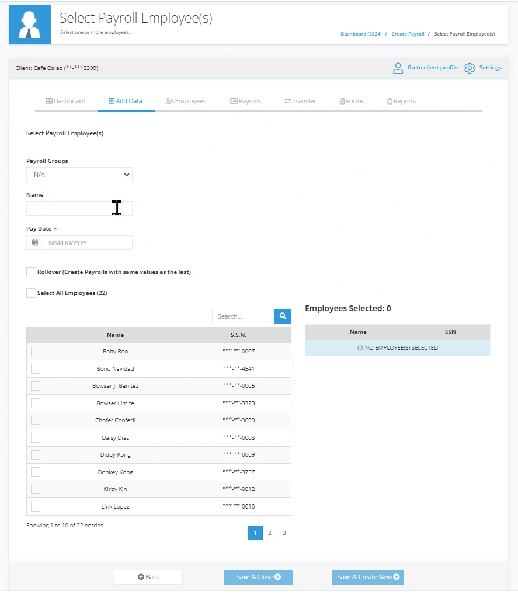Click the employee avatar logo at top left
The image size is (518, 595).
(30, 24)
